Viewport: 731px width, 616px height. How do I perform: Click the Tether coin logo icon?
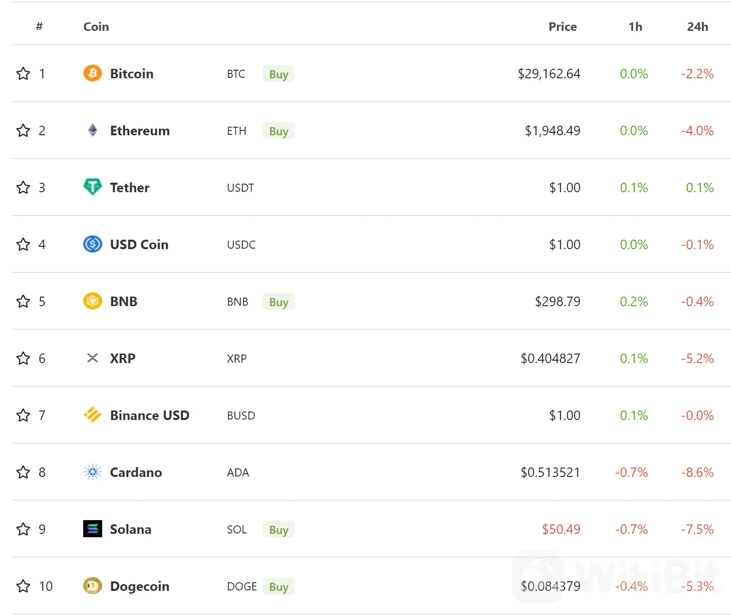pos(93,187)
